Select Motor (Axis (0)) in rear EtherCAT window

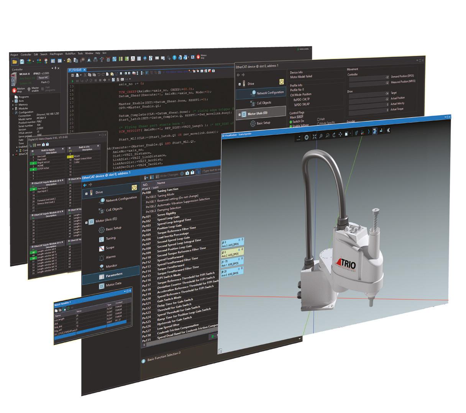261,113
